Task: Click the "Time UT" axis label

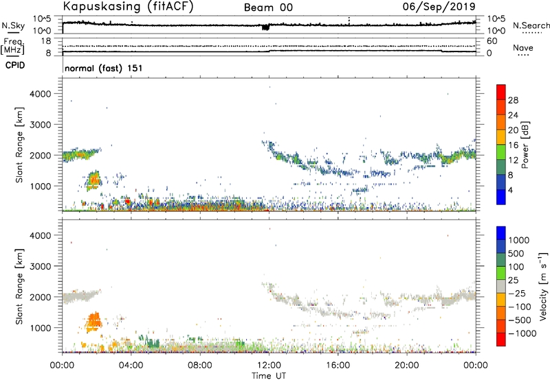Action: pyautogui.click(x=269, y=376)
